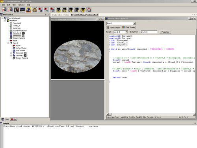The image size is (197, 148).
Task: Click the Pass 0 node icon in workspace tree
Action: [x=11, y=43]
